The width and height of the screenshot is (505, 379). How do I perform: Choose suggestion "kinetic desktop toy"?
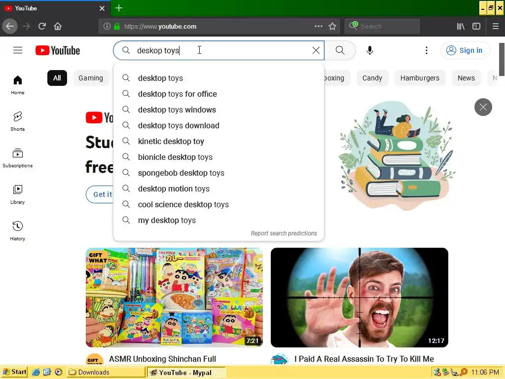[218, 141]
